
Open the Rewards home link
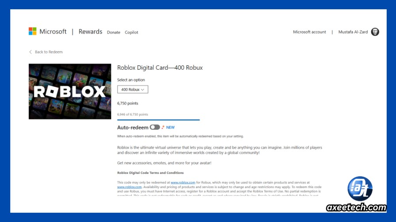click(x=90, y=31)
